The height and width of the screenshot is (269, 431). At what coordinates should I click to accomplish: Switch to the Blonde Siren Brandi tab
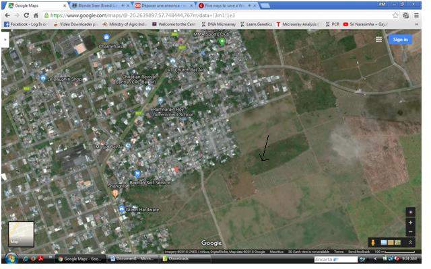pyautogui.click(x=101, y=5)
